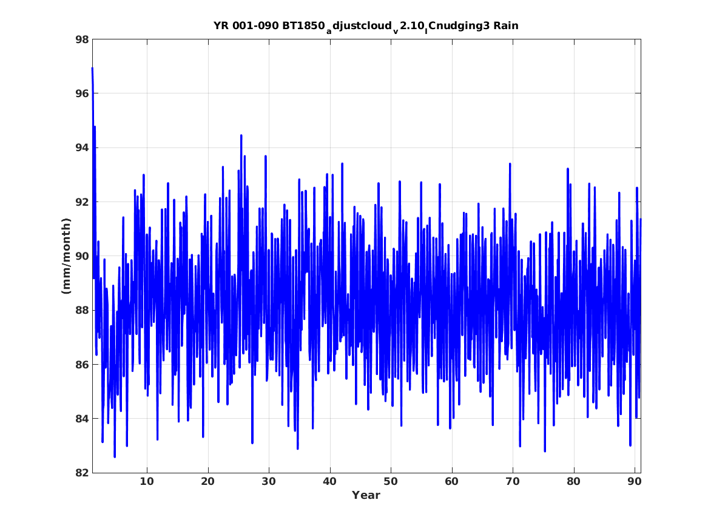Viewport: 708px width, 531px height.
Task: Click the x-axis tick label '70'
Action: (513, 482)
